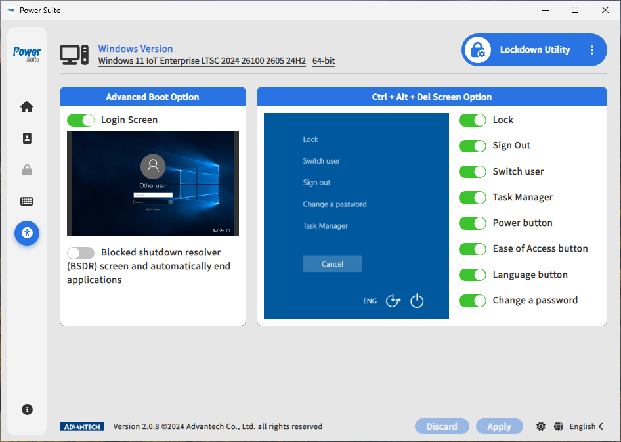Click Sign out in the preview screen
Screen dimensions: 621x442
tap(316, 183)
